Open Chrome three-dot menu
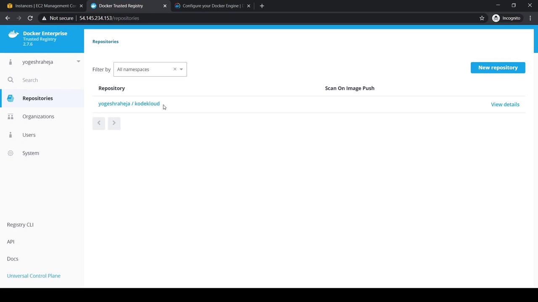The height and width of the screenshot is (302, 538). pyautogui.click(x=530, y=18)
